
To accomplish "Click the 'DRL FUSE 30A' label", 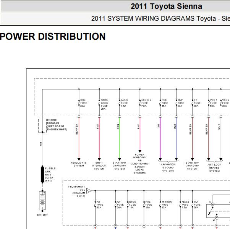I will tap(84, 103).
